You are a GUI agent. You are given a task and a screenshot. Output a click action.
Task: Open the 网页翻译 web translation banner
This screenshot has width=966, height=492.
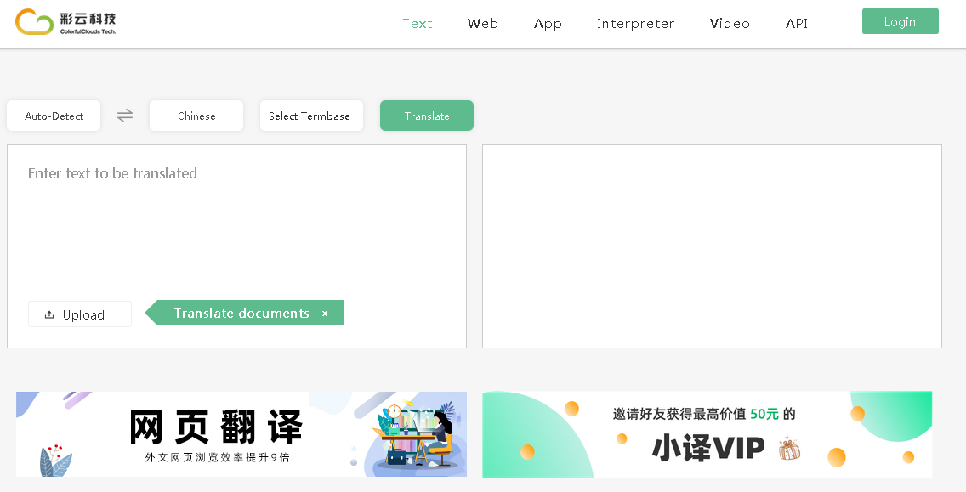241,434
